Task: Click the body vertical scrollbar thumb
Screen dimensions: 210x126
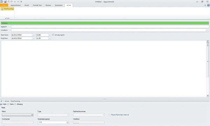Action: tap(208, 61)
